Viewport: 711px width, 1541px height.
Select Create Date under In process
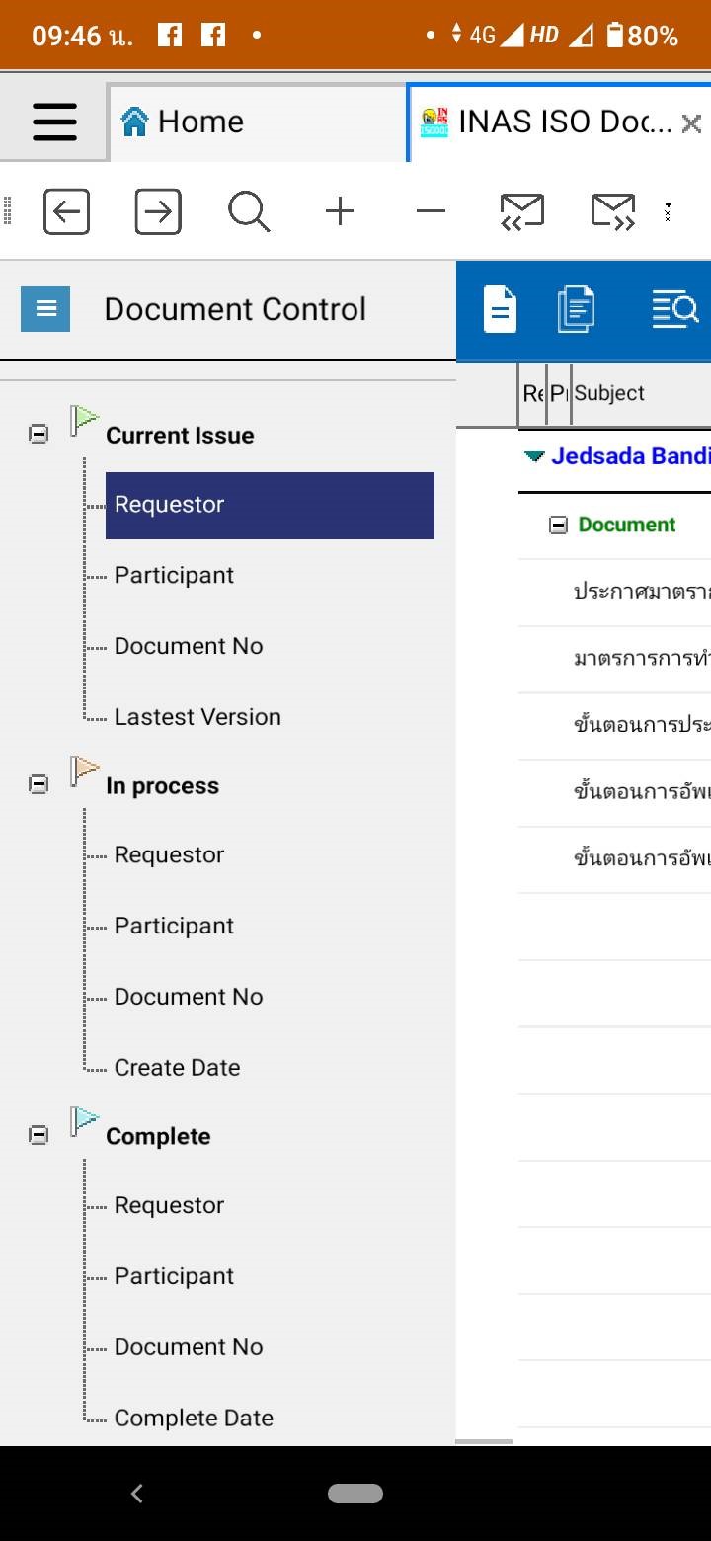click(177, 1068)
